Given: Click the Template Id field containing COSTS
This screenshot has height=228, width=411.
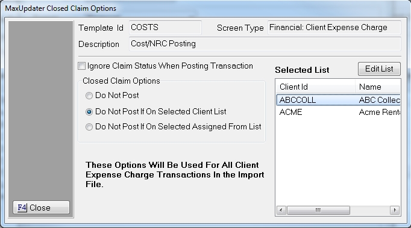Looking at the screenshot, I should [165, 28].
